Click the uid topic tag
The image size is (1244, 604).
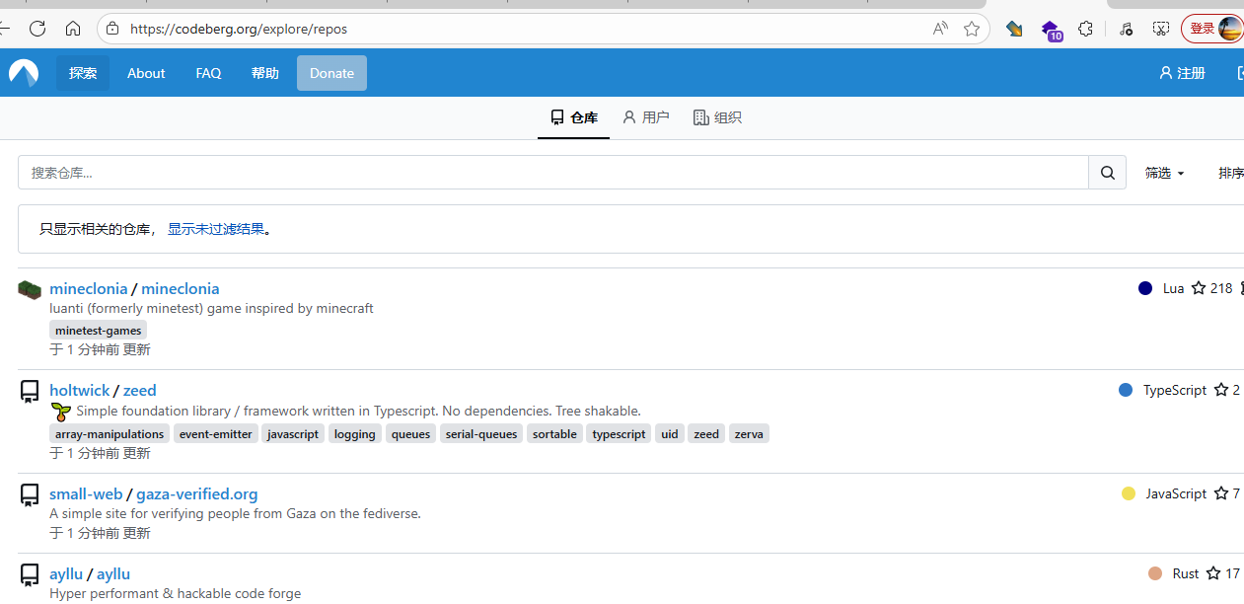pyautogui.click(x=670, y=433)
